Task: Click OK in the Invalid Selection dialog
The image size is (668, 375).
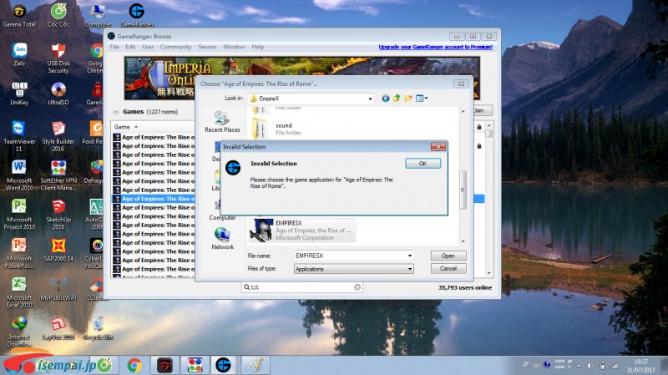Action: pos(423,164)
